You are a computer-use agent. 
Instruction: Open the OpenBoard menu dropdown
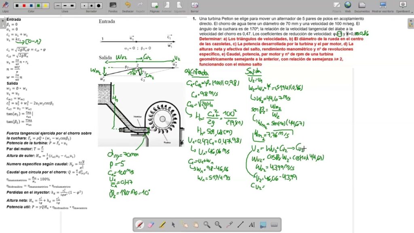402,6
